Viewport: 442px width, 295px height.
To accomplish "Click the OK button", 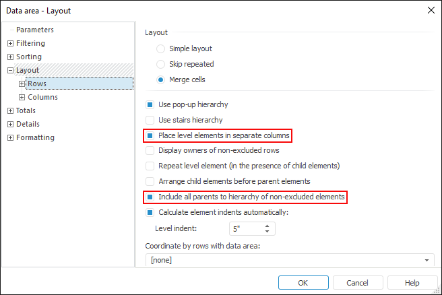I will (303, 283).
